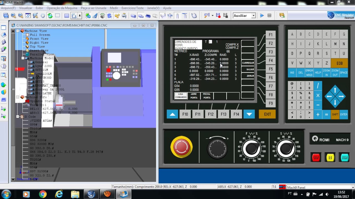Click the blue up arrow panel button
The image size is (355, 199).
[172, 114]
